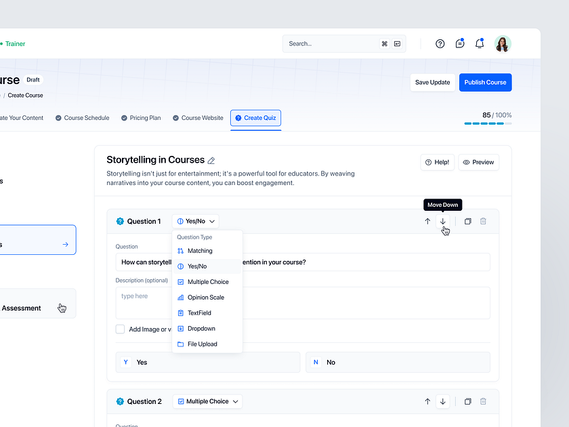The height and width of the screenshot is (427, 569).
Task: Tick the Add Image or video checkbox
Action: [x=120, y=329]
